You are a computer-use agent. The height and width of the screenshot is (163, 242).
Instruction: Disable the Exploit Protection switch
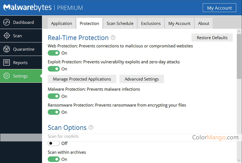[x=54, y=69]
